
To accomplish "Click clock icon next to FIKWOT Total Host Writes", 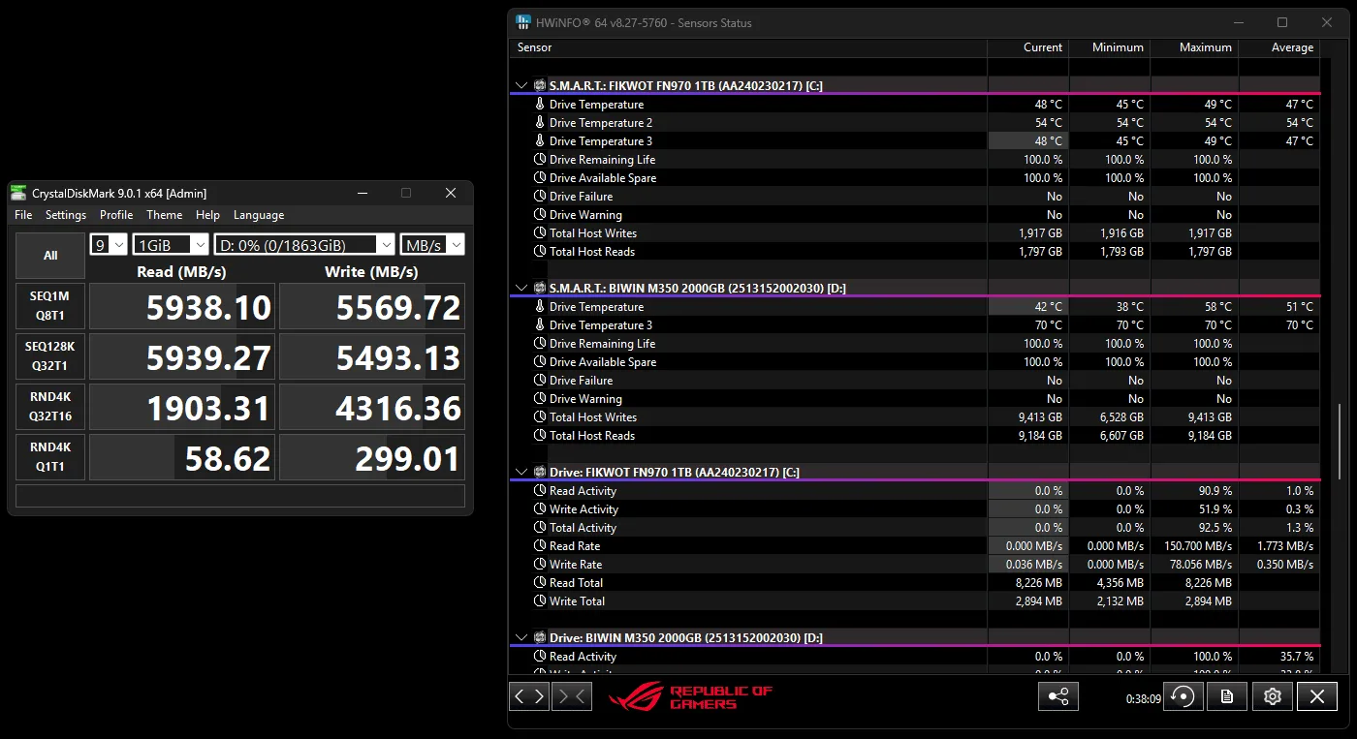I will tap(540, 233).
